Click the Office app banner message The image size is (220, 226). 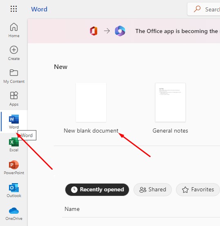(178, 31)
